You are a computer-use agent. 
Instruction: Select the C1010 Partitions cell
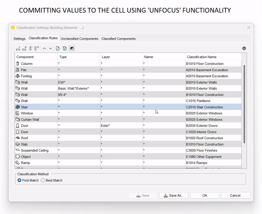click(x=214, y=101)
